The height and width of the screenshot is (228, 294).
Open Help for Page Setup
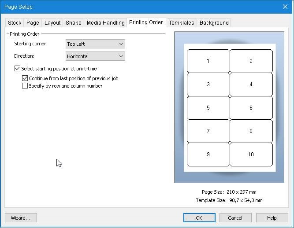click(x=272, y=218)
